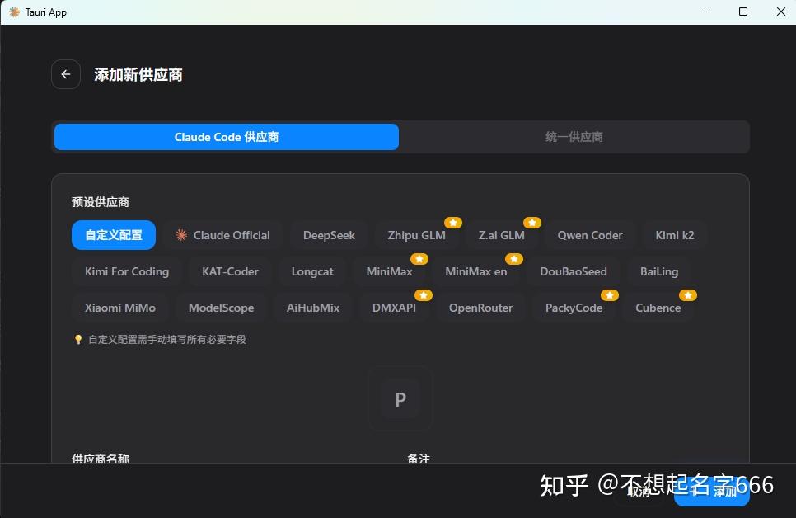796x518 pixels.
Task: Click the back arrow beside 添加新供应商
Action: [65, 74]
